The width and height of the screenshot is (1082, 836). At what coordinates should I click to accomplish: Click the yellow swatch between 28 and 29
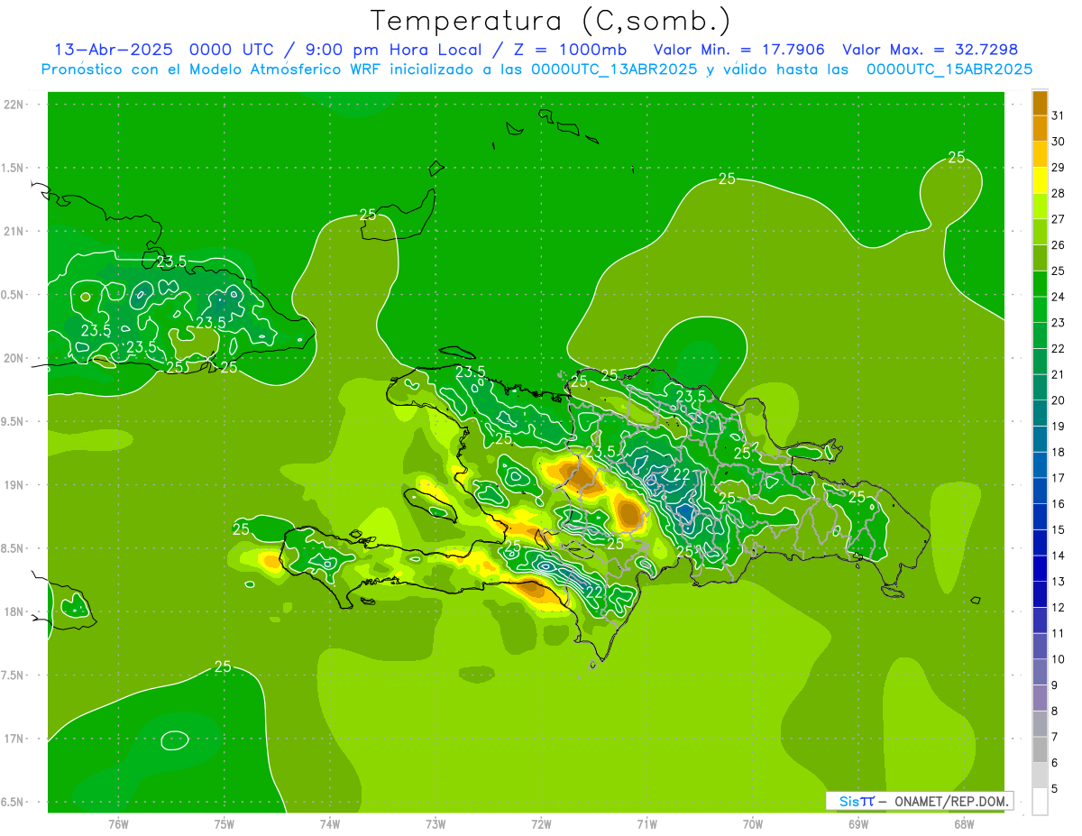coord(1040,180)
